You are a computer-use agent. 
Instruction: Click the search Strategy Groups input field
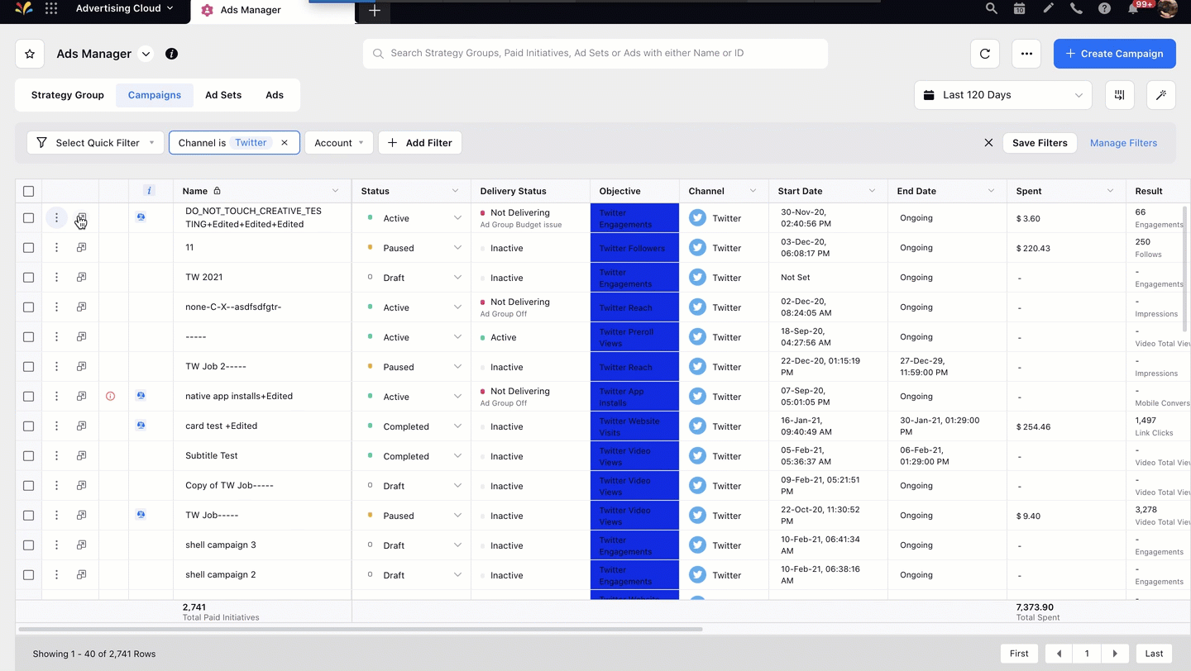click(x=595, y=54)
